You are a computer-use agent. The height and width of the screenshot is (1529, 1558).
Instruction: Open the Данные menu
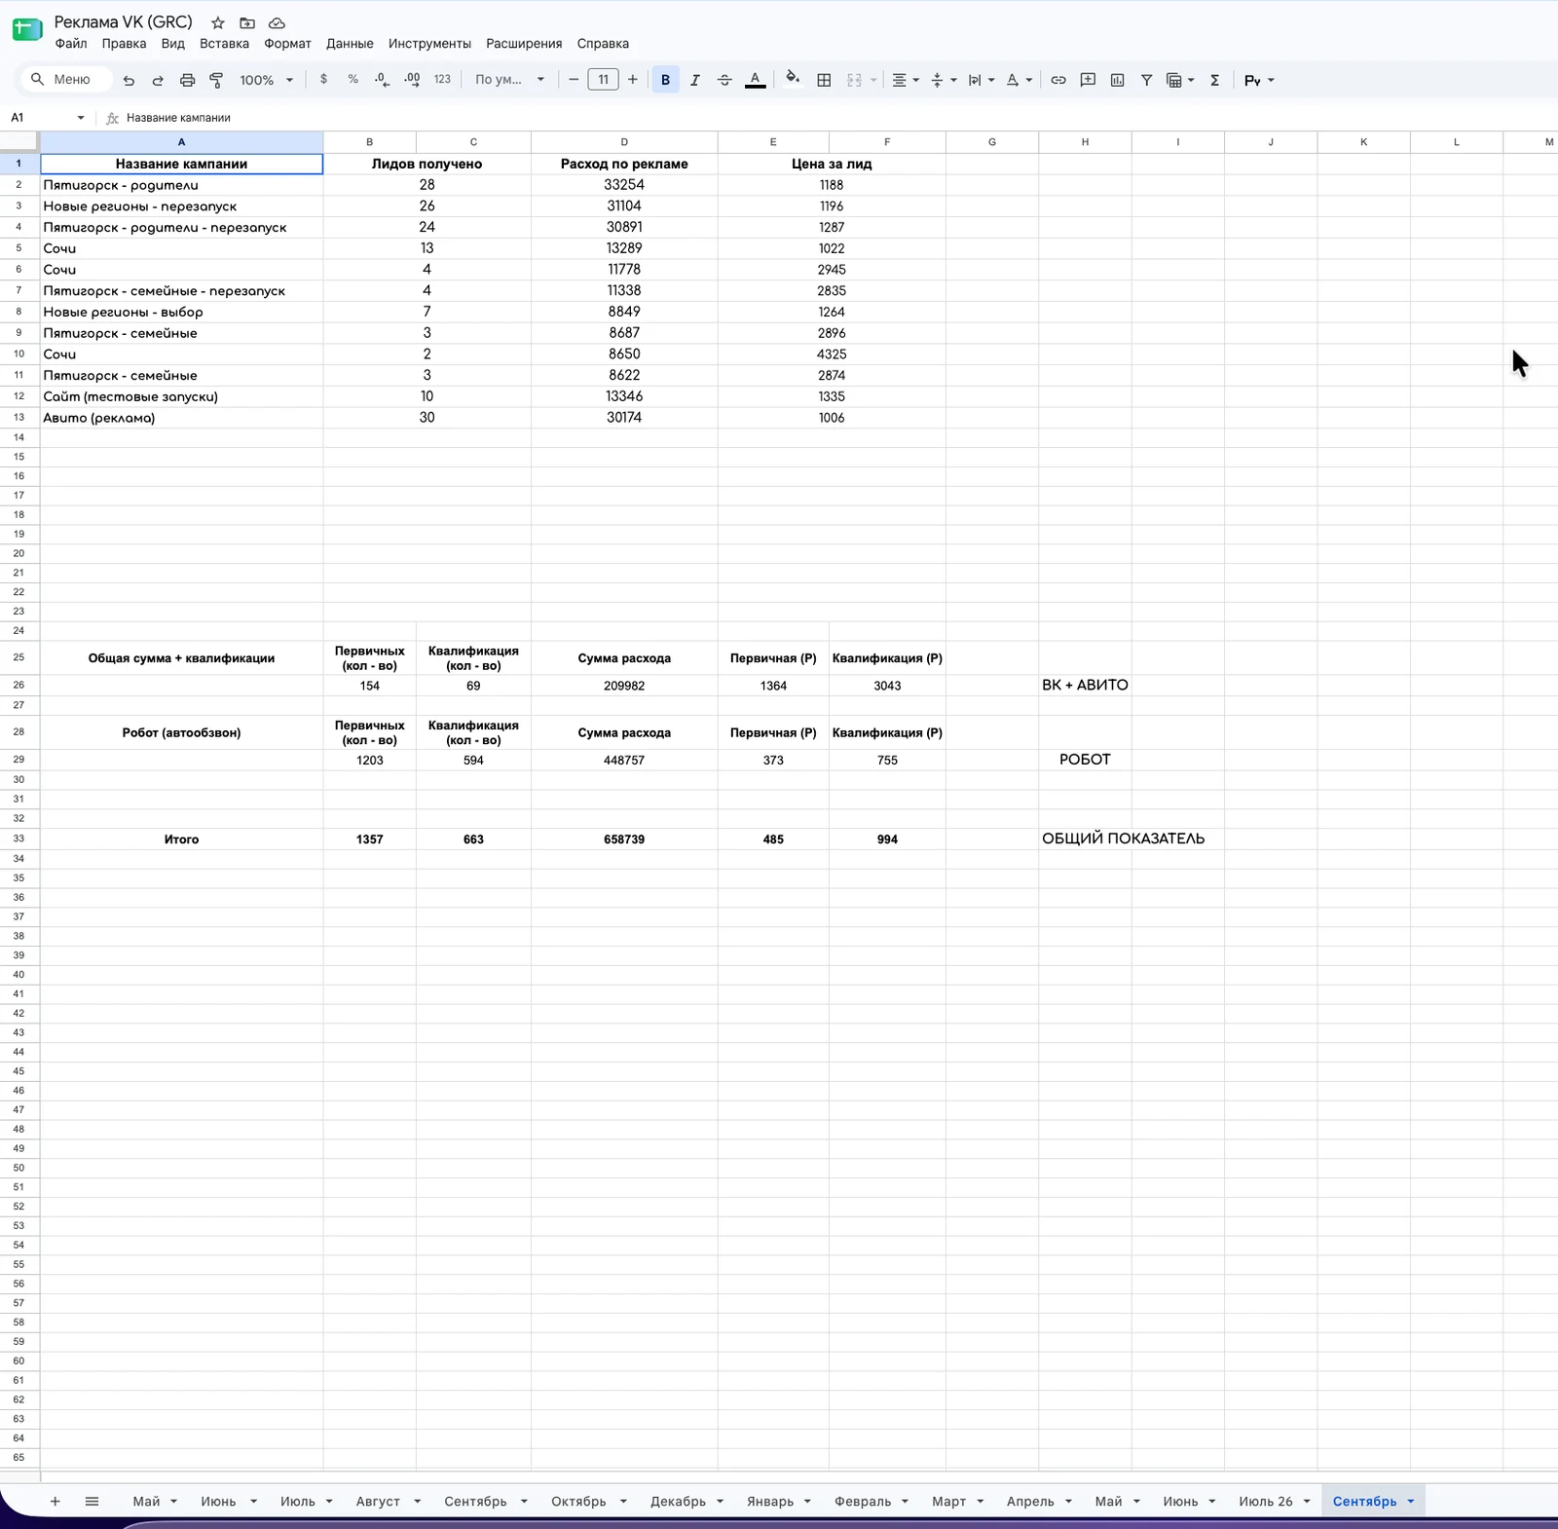point(350,44)
